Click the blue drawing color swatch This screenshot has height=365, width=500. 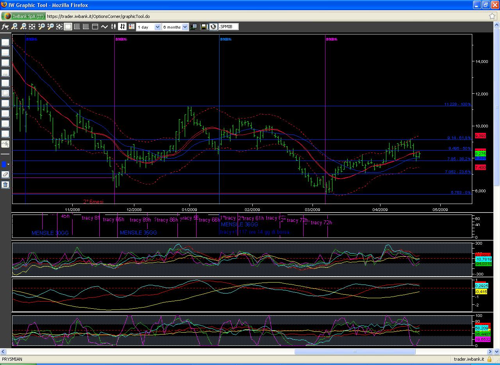tap(4, 164)
